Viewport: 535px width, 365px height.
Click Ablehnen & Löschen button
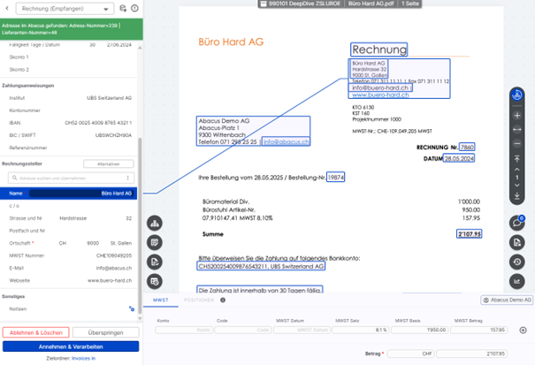coord(36,332)
